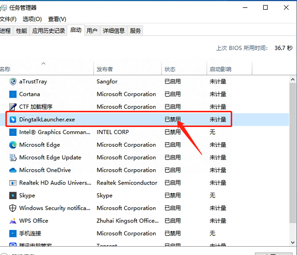Click the Microsoft OneDrive cloud icon
Image resolution: width=297 pixels, height=255 pixels.
[x=13, y=170]
